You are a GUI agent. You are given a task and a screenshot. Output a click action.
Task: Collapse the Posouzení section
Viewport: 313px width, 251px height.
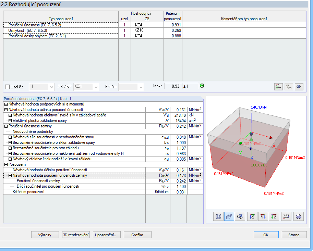(x=6, y=164)
